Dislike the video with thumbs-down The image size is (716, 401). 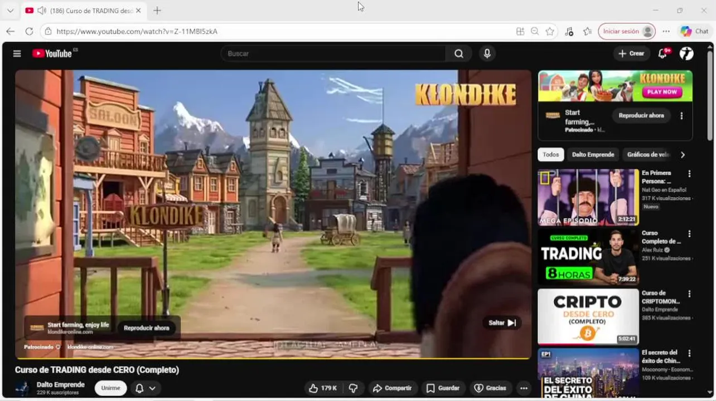click(353, 388)
